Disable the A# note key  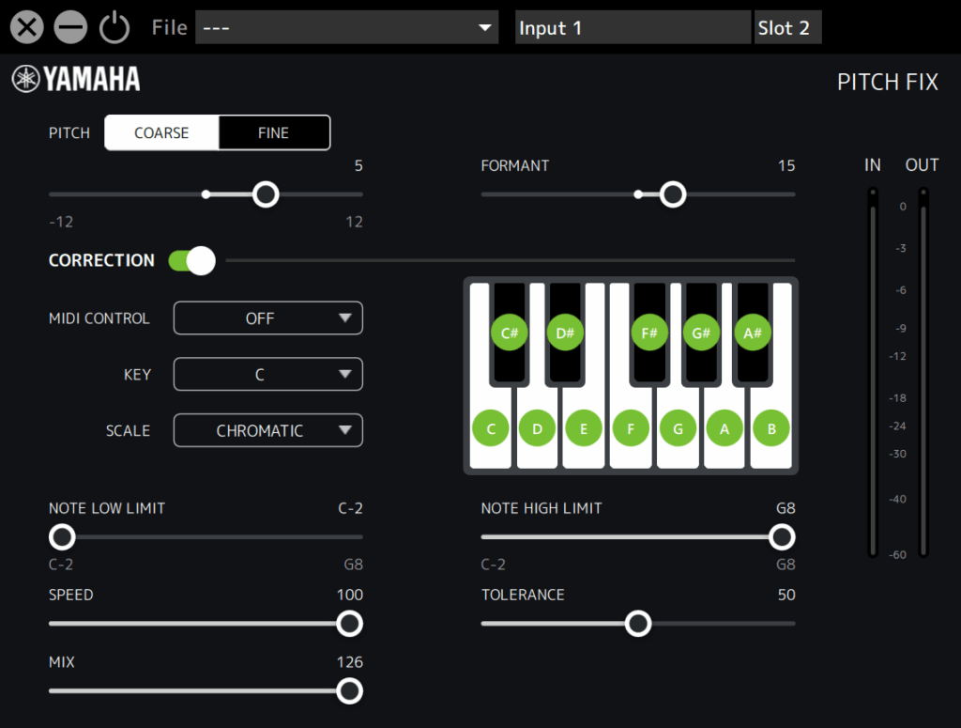[753, 333]
